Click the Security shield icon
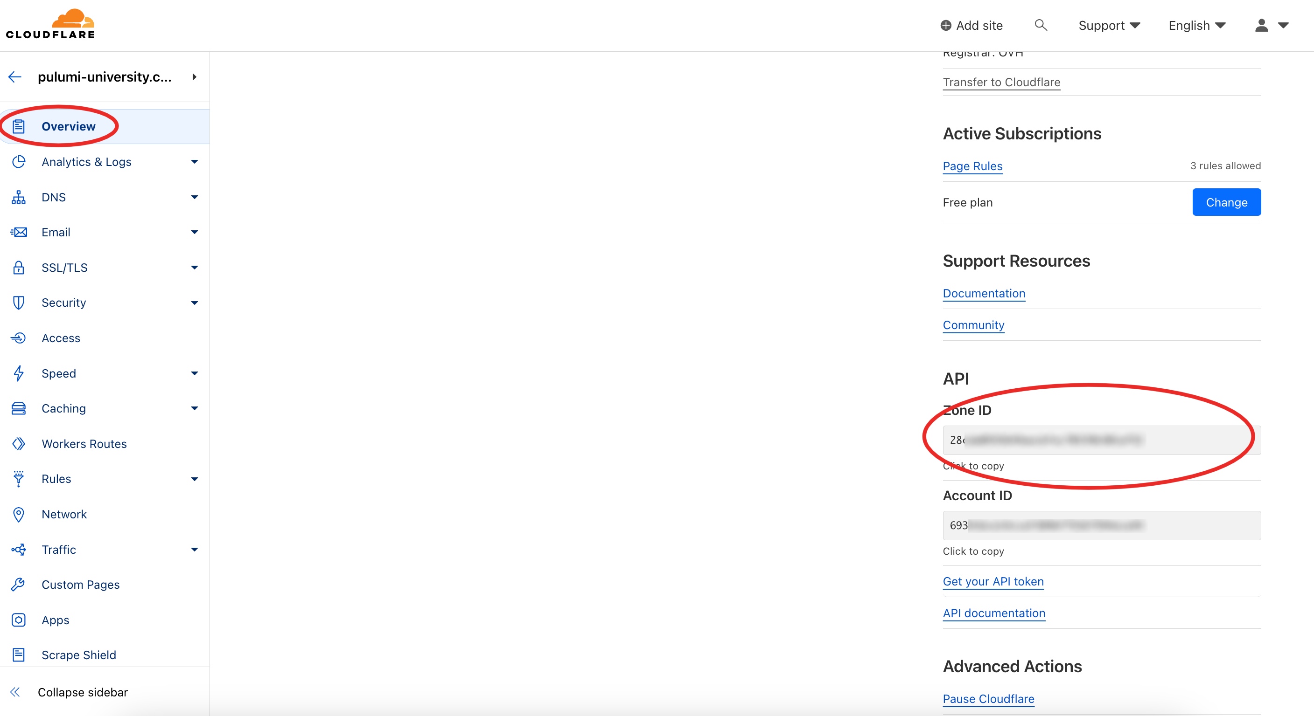1314x716 pixels. [19, 303]
